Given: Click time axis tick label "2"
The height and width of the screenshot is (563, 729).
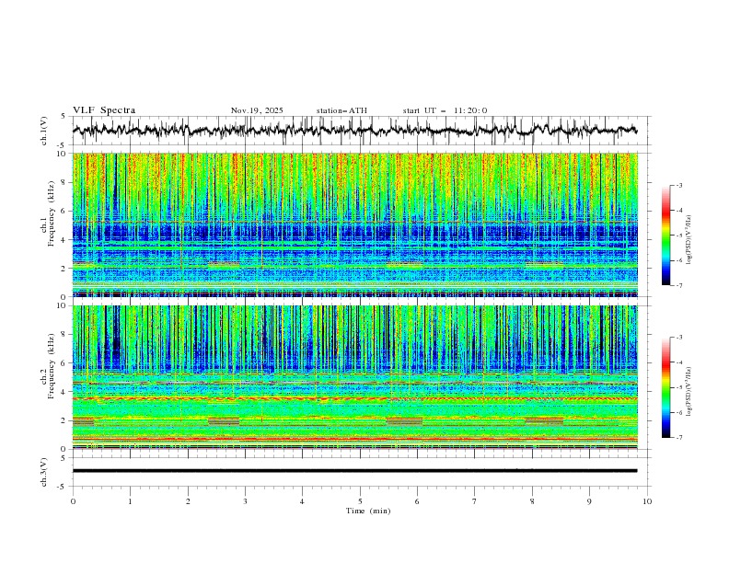Looking at the screenshot, I should (188, 501).
